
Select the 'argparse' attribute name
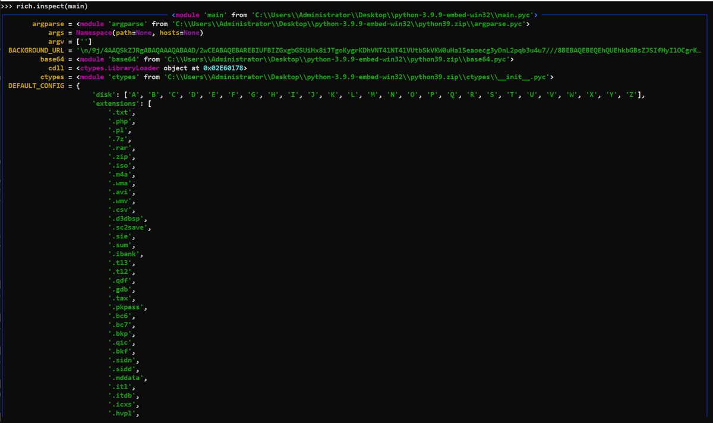pos(48,24)
